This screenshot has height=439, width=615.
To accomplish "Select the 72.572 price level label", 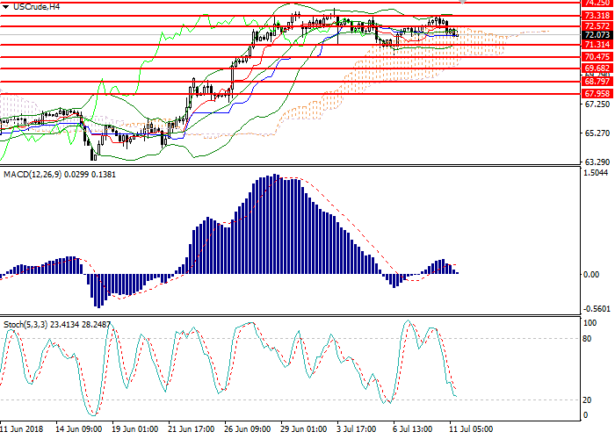I will click(597, 25).
